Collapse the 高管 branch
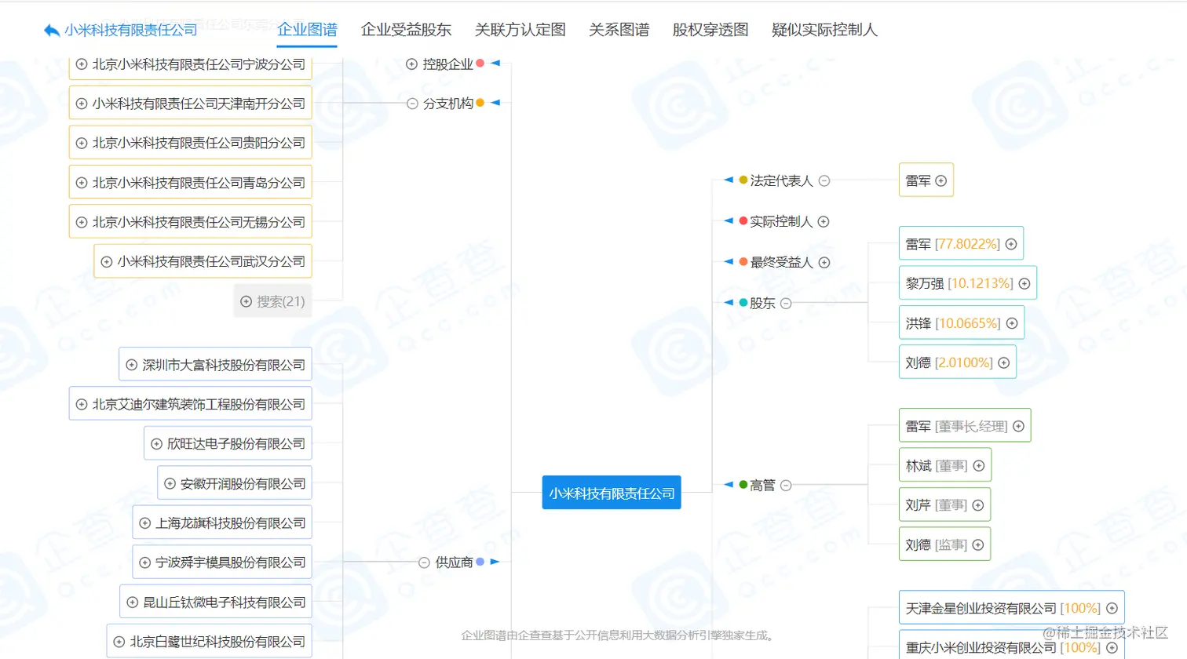The image size is (1187, 659). [786, 485]
